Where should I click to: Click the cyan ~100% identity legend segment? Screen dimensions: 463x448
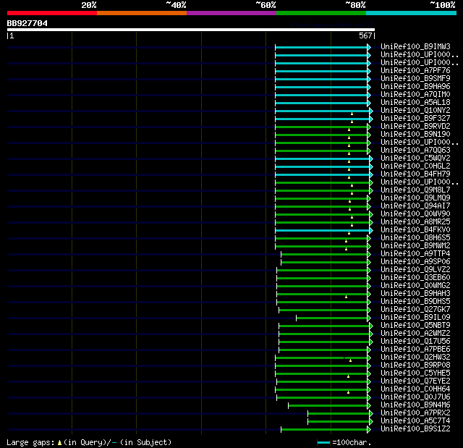[410, 13]
